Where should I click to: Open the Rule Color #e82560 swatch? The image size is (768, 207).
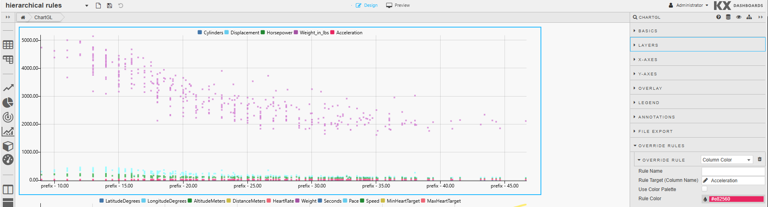(736, 199)
